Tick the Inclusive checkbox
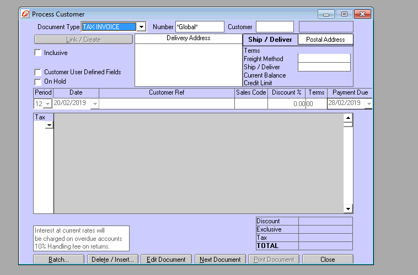The width and height of the screenshot is (418, 275). (38, 53)
